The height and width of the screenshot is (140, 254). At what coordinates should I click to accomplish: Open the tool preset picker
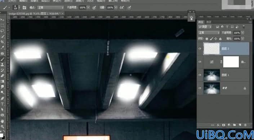click(6, 8)
